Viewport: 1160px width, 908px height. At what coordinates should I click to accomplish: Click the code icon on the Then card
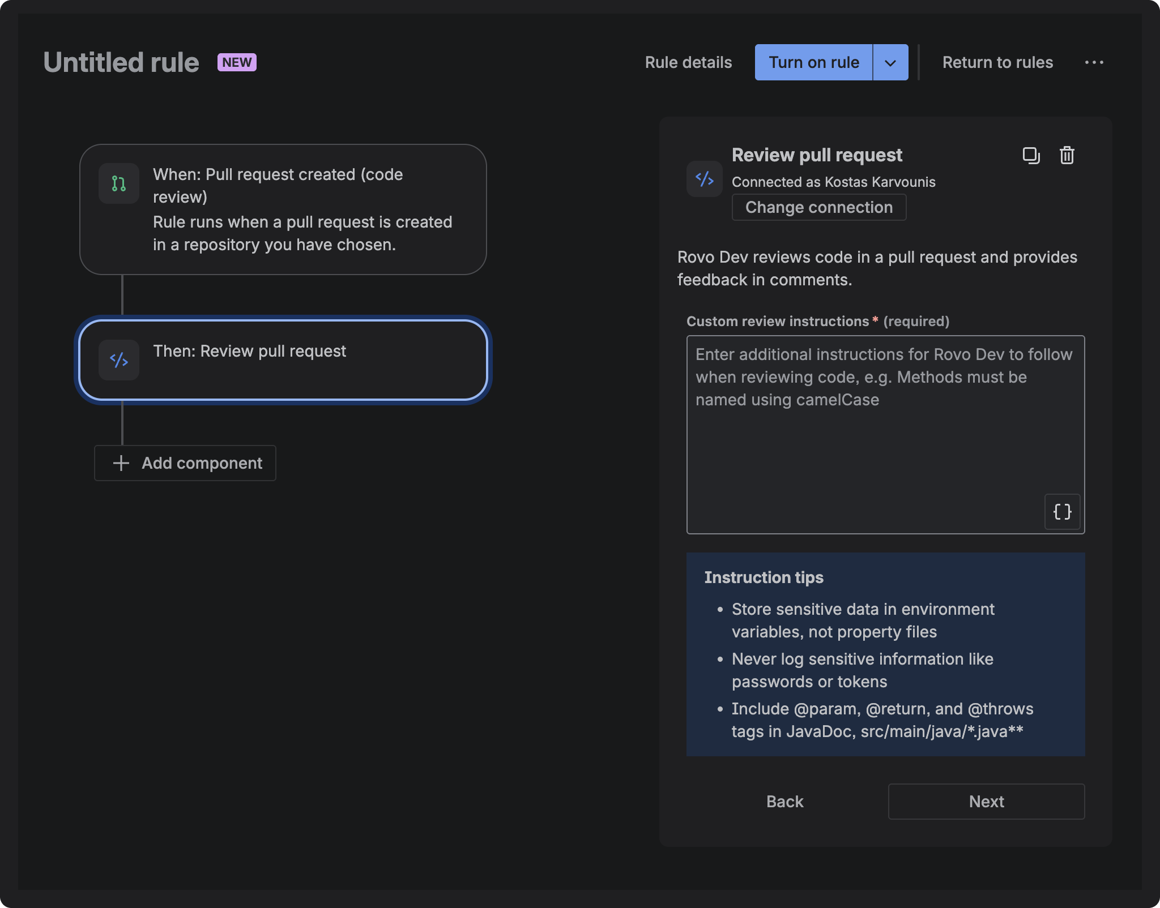tap(119, 360)
